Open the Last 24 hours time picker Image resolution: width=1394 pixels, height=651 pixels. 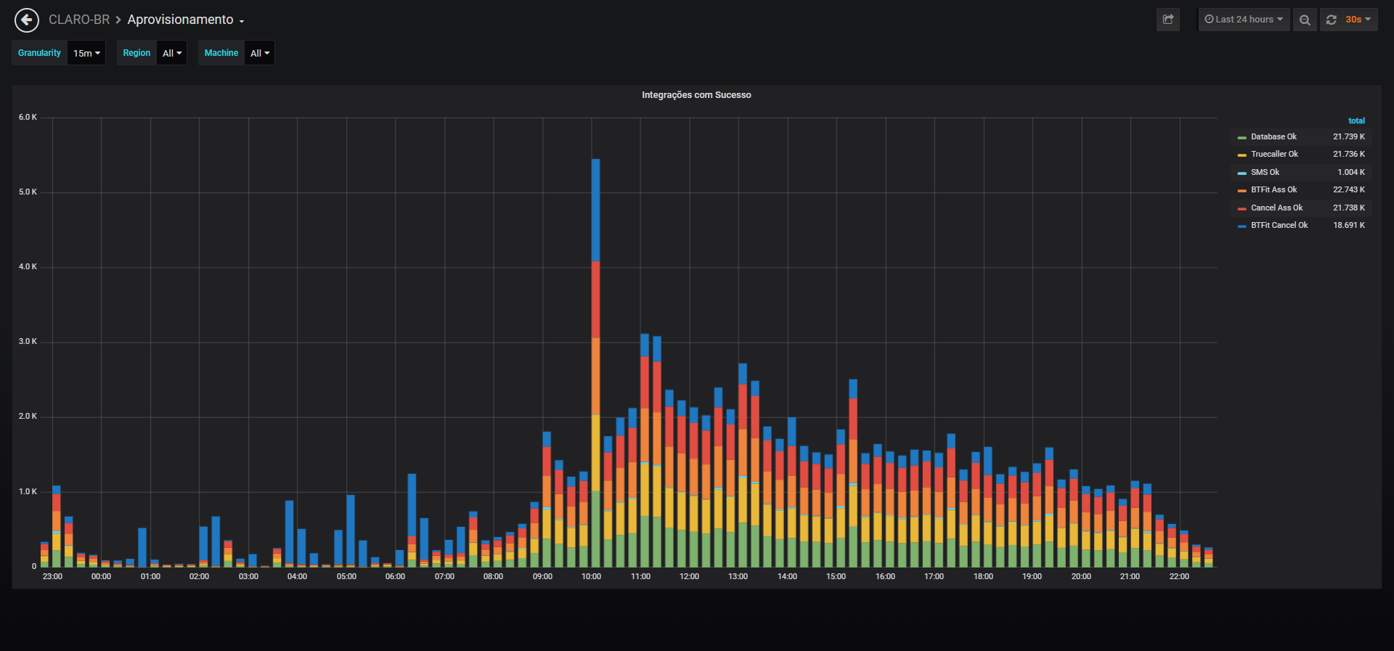pos(1244,20)
